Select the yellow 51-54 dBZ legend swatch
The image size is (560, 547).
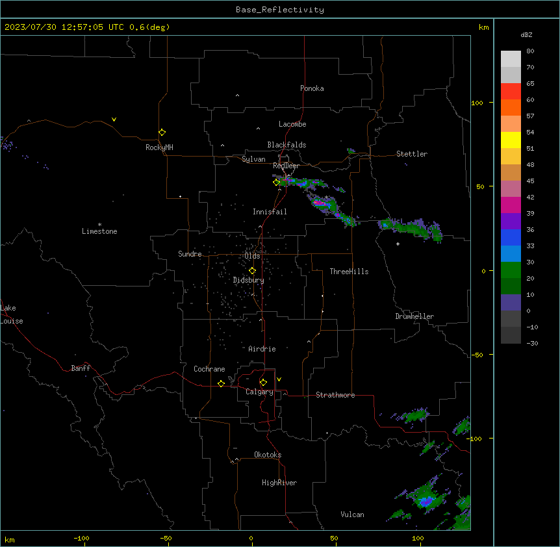click(x=511, y=140)
